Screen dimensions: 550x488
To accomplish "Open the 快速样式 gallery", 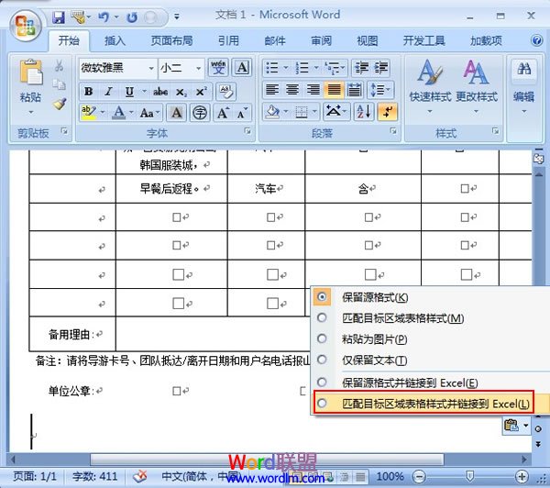I will coord(430,86).
